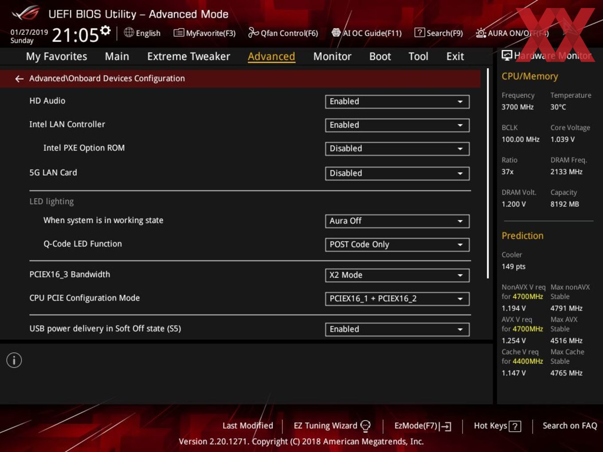Switch to My Favorites tab
The height and width of the screenshot is (452, 603).
pyautogui.click(x=56, y=57)
